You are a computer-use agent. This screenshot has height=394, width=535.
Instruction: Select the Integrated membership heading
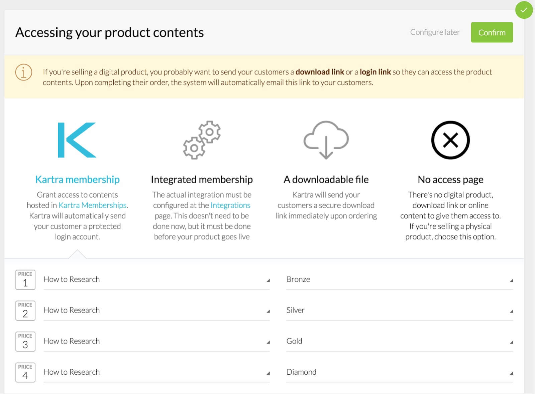(202, 179)
